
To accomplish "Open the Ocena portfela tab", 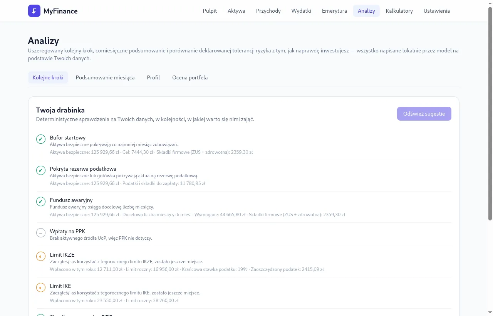I will click(x=190, y=77).
